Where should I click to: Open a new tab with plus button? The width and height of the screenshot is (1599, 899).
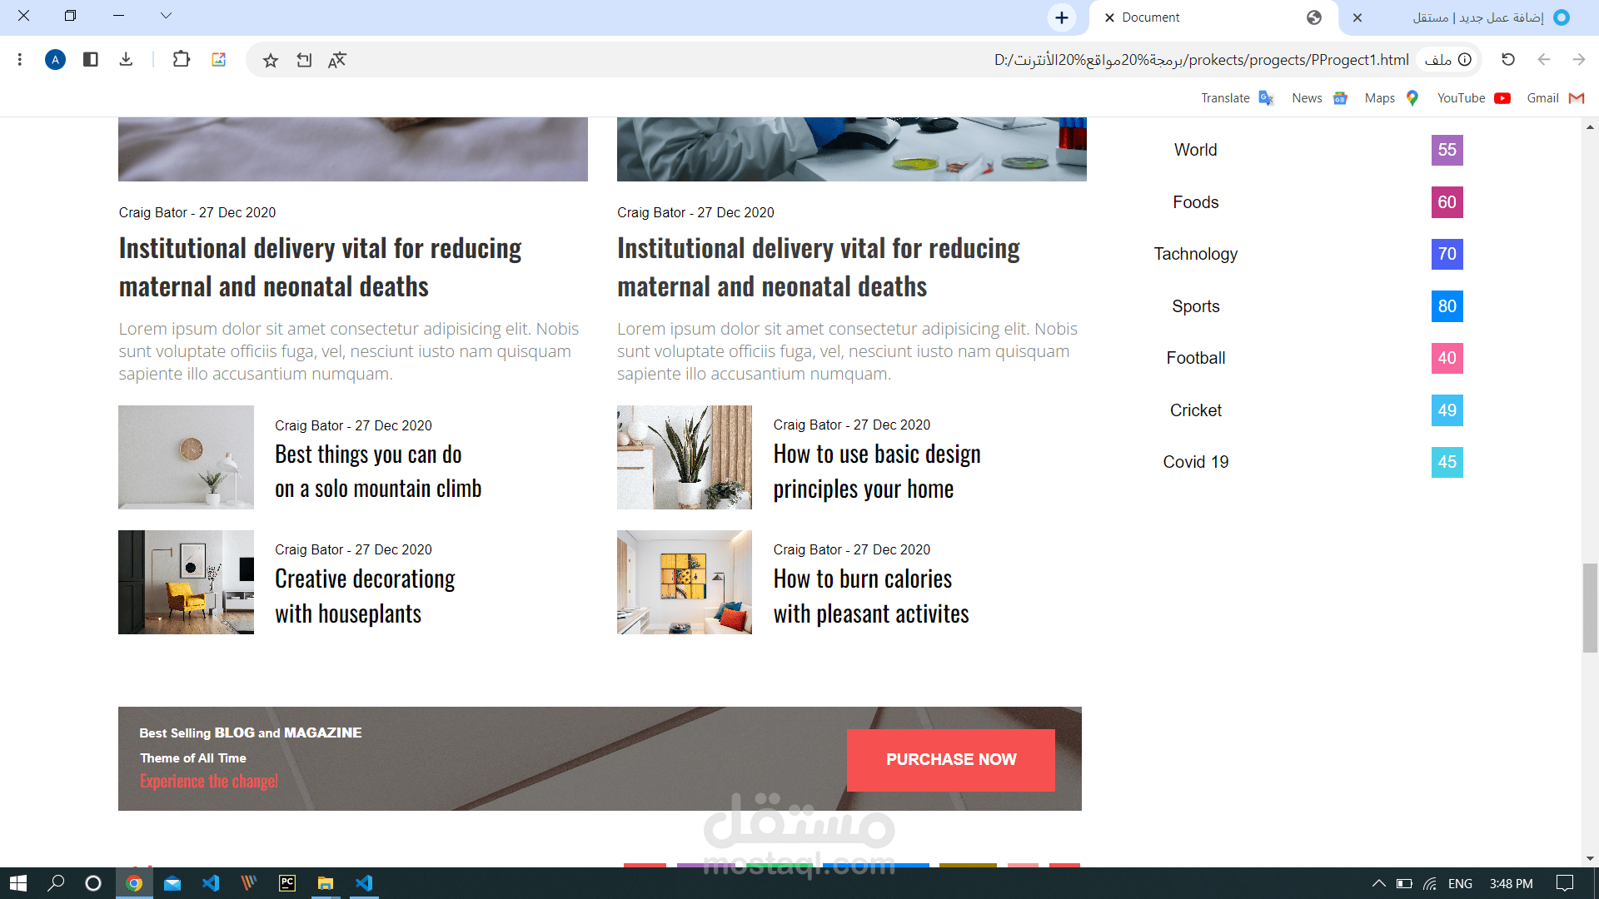click(x=1061, y=17)
